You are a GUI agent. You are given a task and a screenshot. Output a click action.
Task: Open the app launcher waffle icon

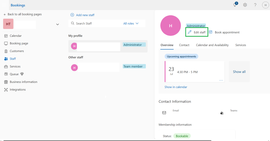coord(4,5)
